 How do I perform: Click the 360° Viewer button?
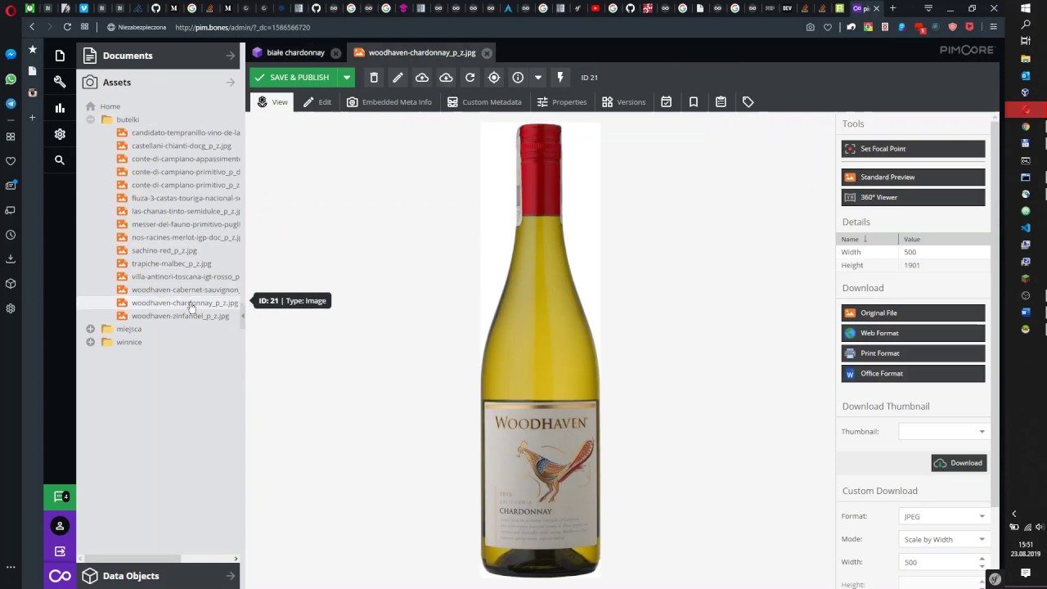tap(913, 197)
